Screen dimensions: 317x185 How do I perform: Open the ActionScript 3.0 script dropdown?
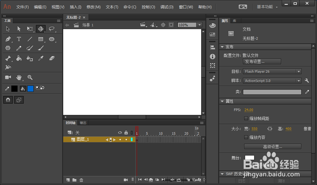[272, 81]
